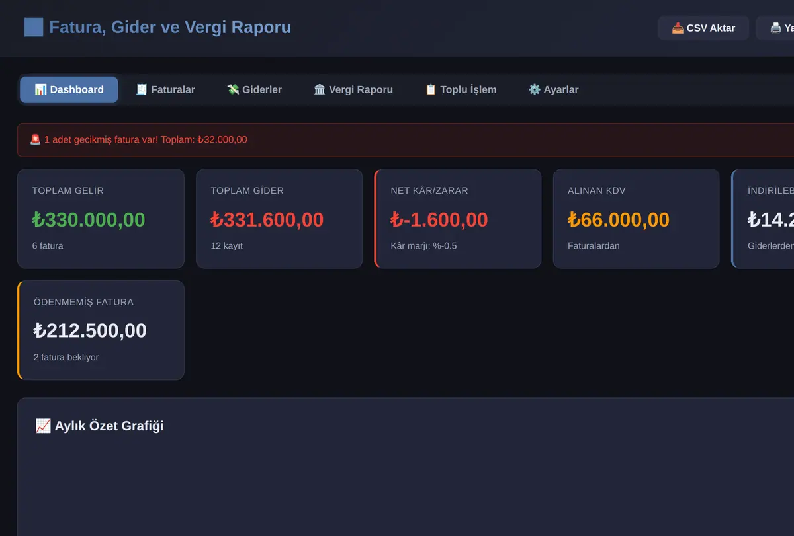
Task: Open the Dashboard tab
Action: (x=69, y=90)
